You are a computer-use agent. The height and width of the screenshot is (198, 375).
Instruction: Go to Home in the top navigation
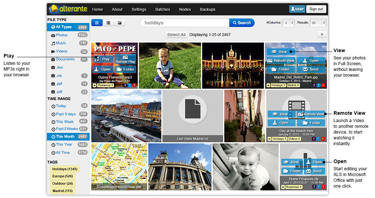98,9
